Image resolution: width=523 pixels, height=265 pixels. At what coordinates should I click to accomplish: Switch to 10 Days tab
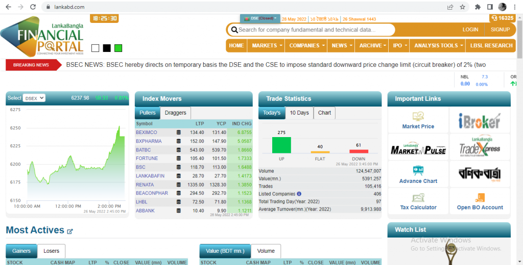coord(299,113)
